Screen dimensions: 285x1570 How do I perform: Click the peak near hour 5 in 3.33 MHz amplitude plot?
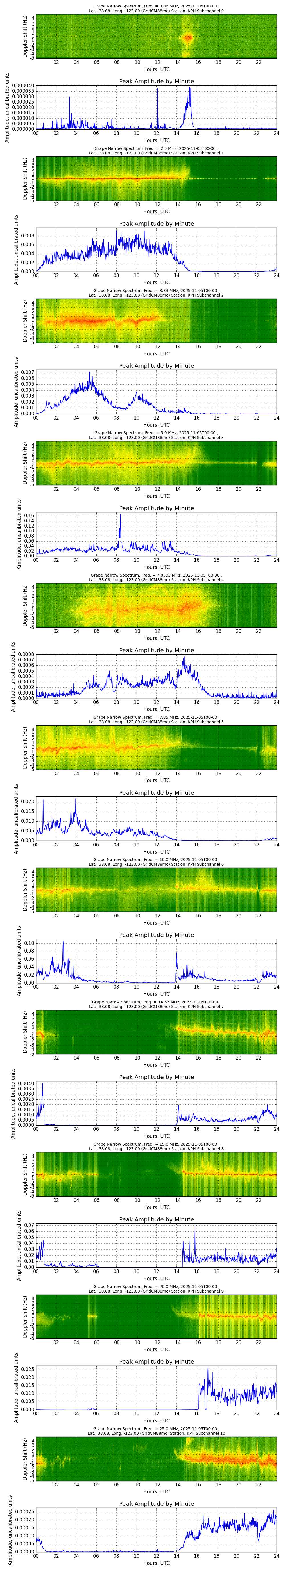[89, 373]
